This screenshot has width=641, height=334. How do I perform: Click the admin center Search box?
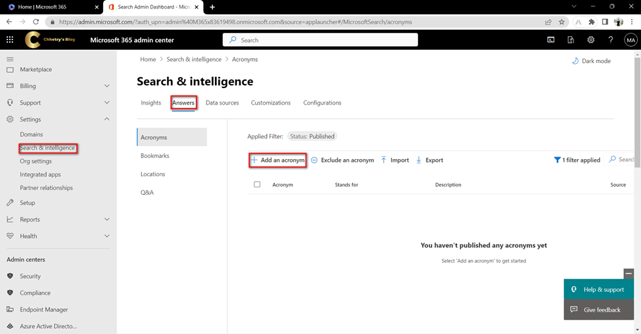click(x=320, y=40)
